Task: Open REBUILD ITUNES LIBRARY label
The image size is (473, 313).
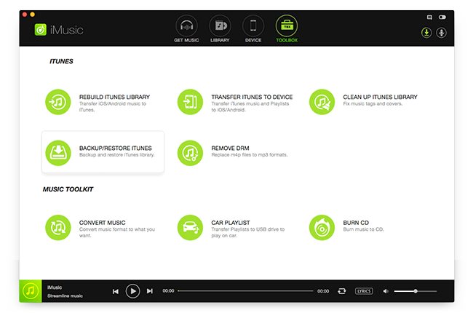Action: pos(114,97)
